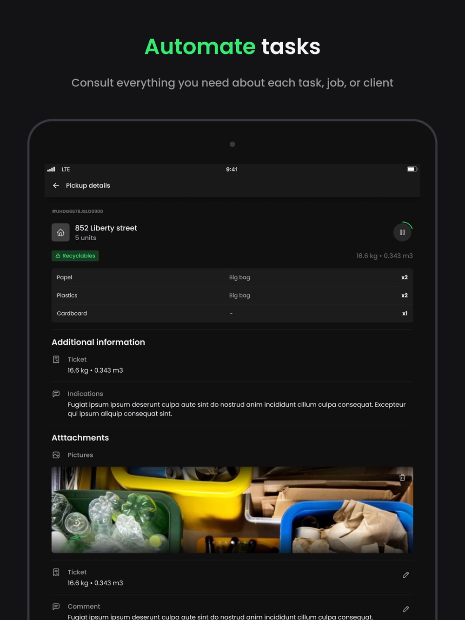
Task: Tap the 852 Liberty street address
Action: coord(106,228)
